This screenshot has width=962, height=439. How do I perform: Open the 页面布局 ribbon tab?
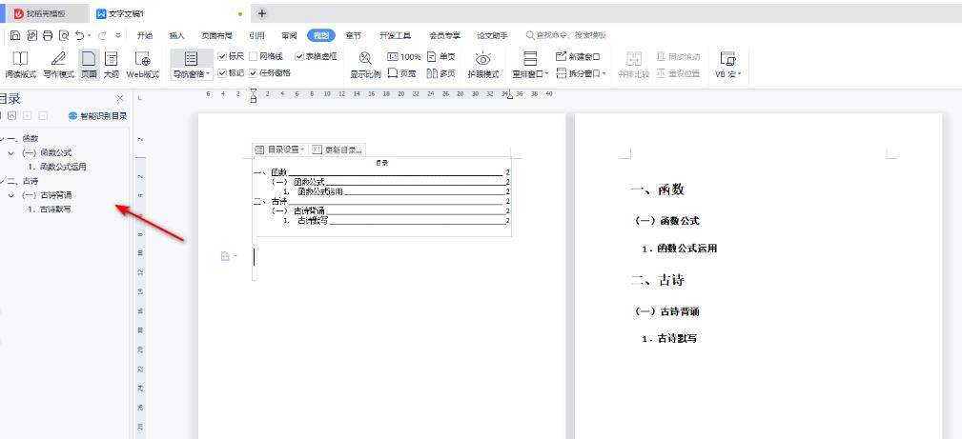(x=216, y=35)
